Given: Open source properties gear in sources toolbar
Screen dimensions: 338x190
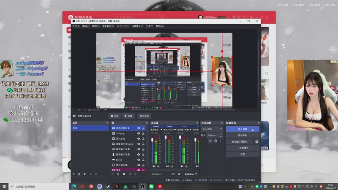Looking at the screenshot, I should [124, 174].
